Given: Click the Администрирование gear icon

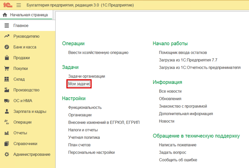Looking at the screenshot, I should click(x=7, y=154).
